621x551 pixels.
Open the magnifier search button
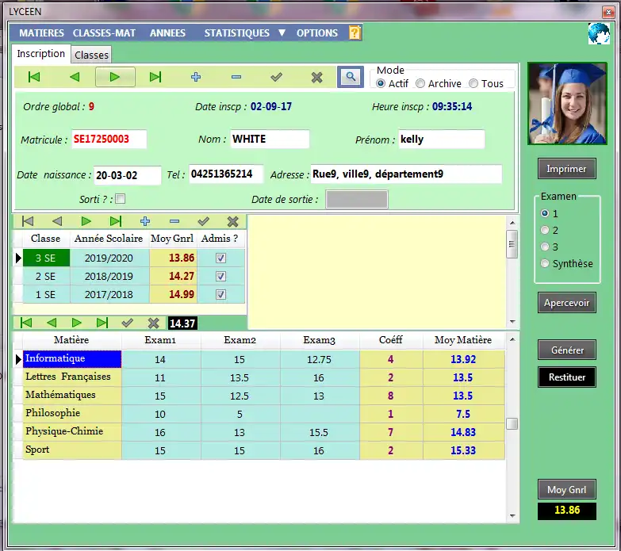(x=351, y=76)
